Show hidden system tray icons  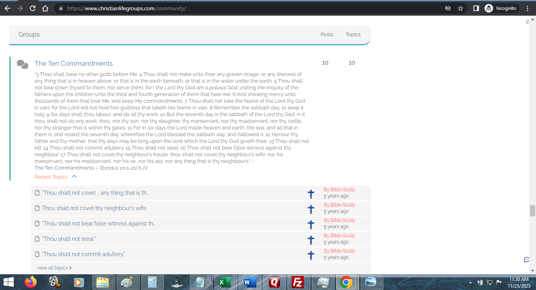point(470,283)
